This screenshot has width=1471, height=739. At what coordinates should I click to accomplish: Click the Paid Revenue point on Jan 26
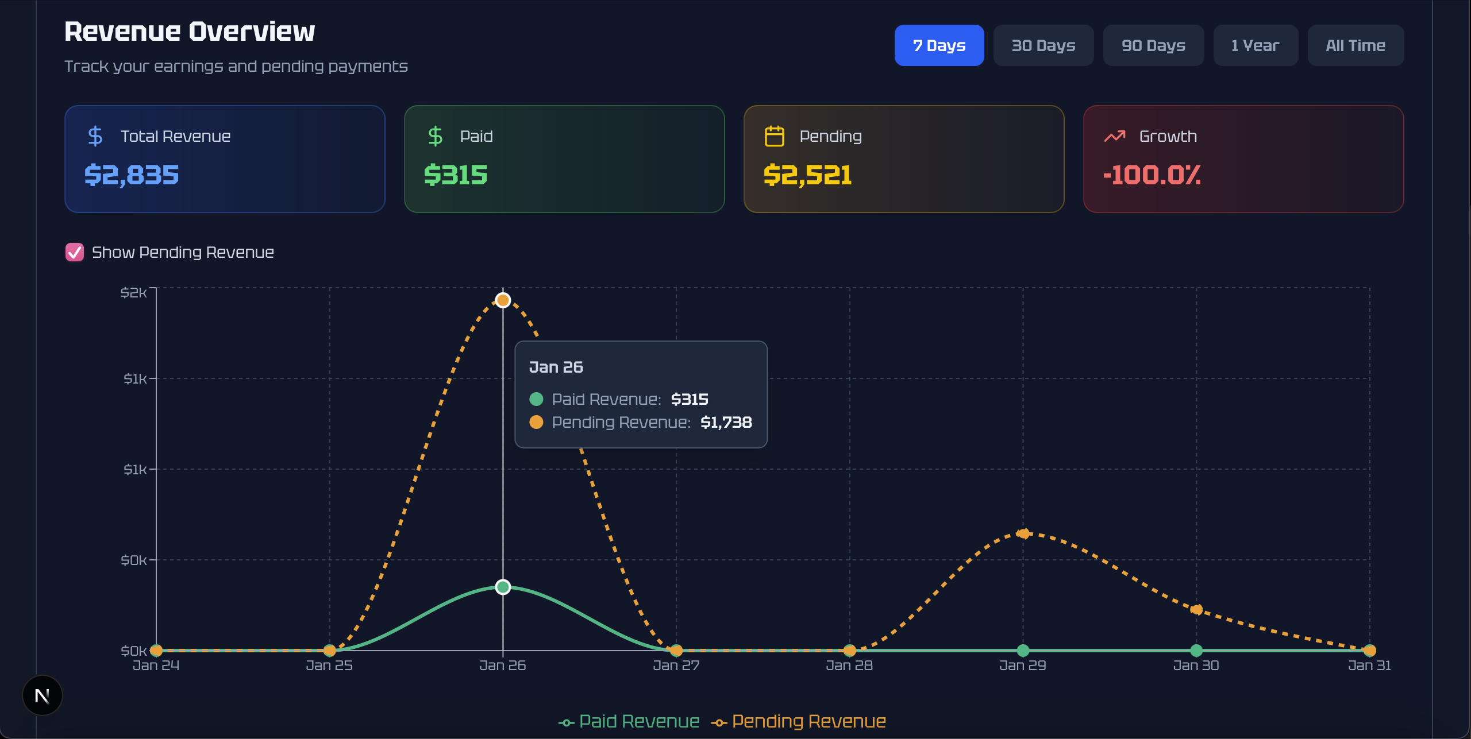[x=503, y=587]
